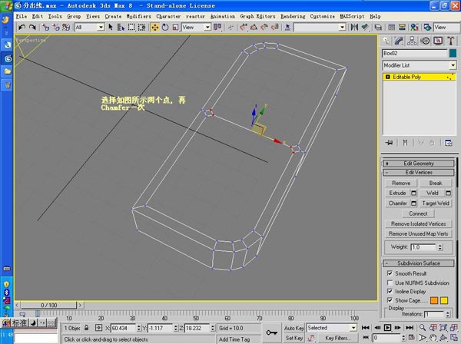461x344 pixels.
Task: Open the Hierarchy command panel tab
Action: 412,41
